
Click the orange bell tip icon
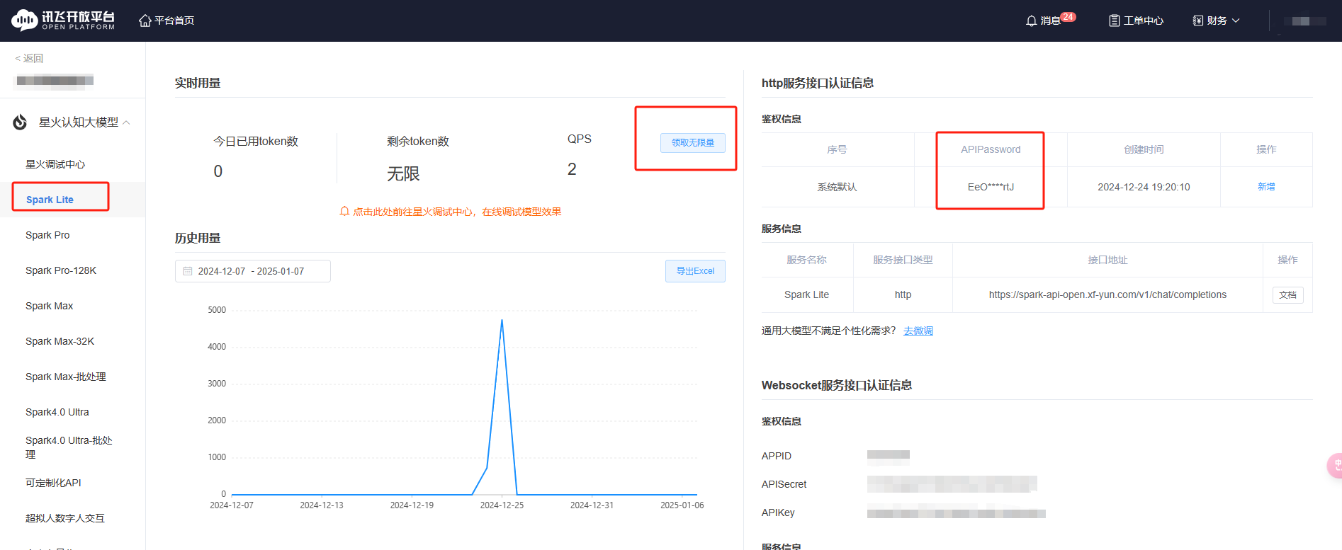(x=345, y=212)
